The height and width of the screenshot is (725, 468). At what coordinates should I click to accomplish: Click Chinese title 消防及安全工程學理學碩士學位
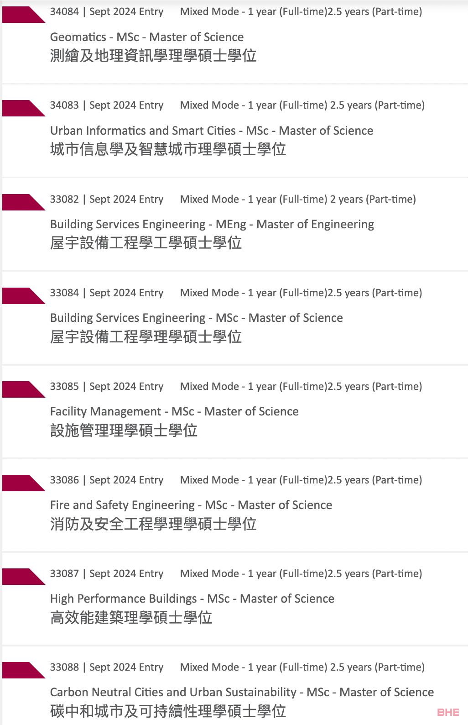(153, 524)
